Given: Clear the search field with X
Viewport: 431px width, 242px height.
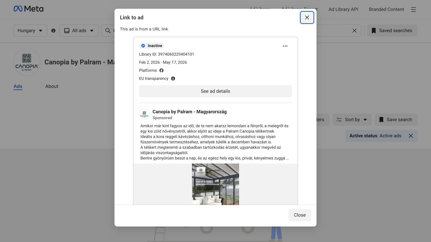Looking at the screenshot, I should point(355,31).
